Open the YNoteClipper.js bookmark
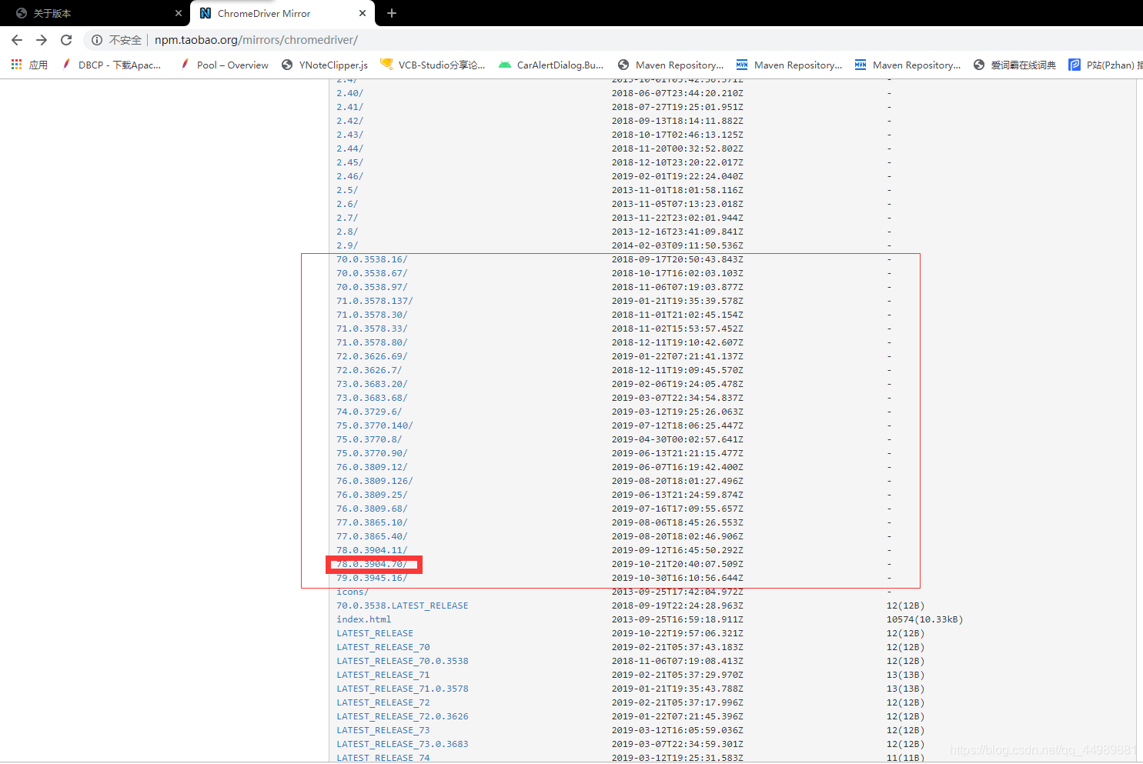The image size is (1143, 764). [325, 65]
